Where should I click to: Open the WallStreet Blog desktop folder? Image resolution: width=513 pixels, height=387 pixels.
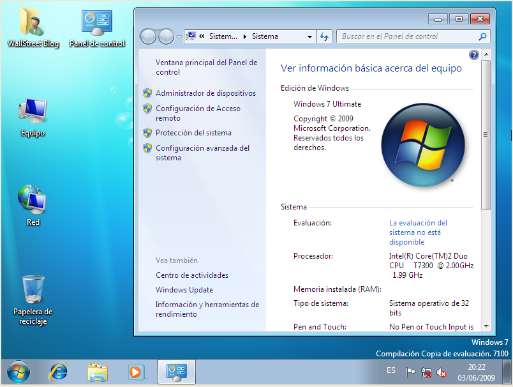pos(33,28)
